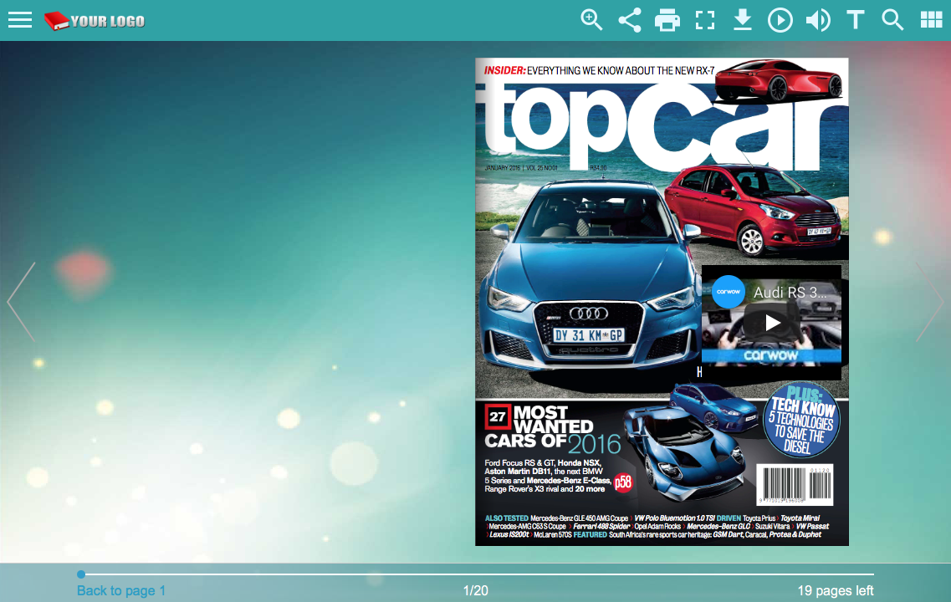This screenshot has height=602, width=951.
Task: Open the hamburger menu
Action: [19, 20]
